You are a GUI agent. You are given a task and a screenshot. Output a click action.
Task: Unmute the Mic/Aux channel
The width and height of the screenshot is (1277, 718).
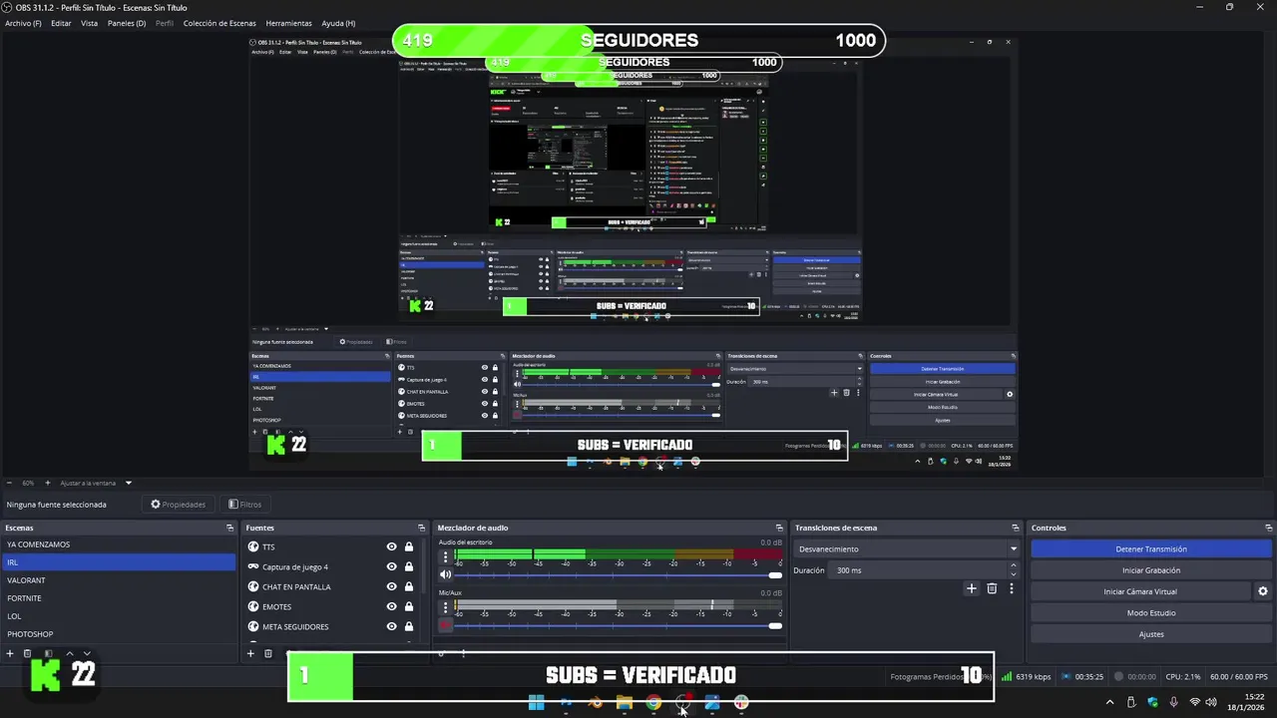446,625
